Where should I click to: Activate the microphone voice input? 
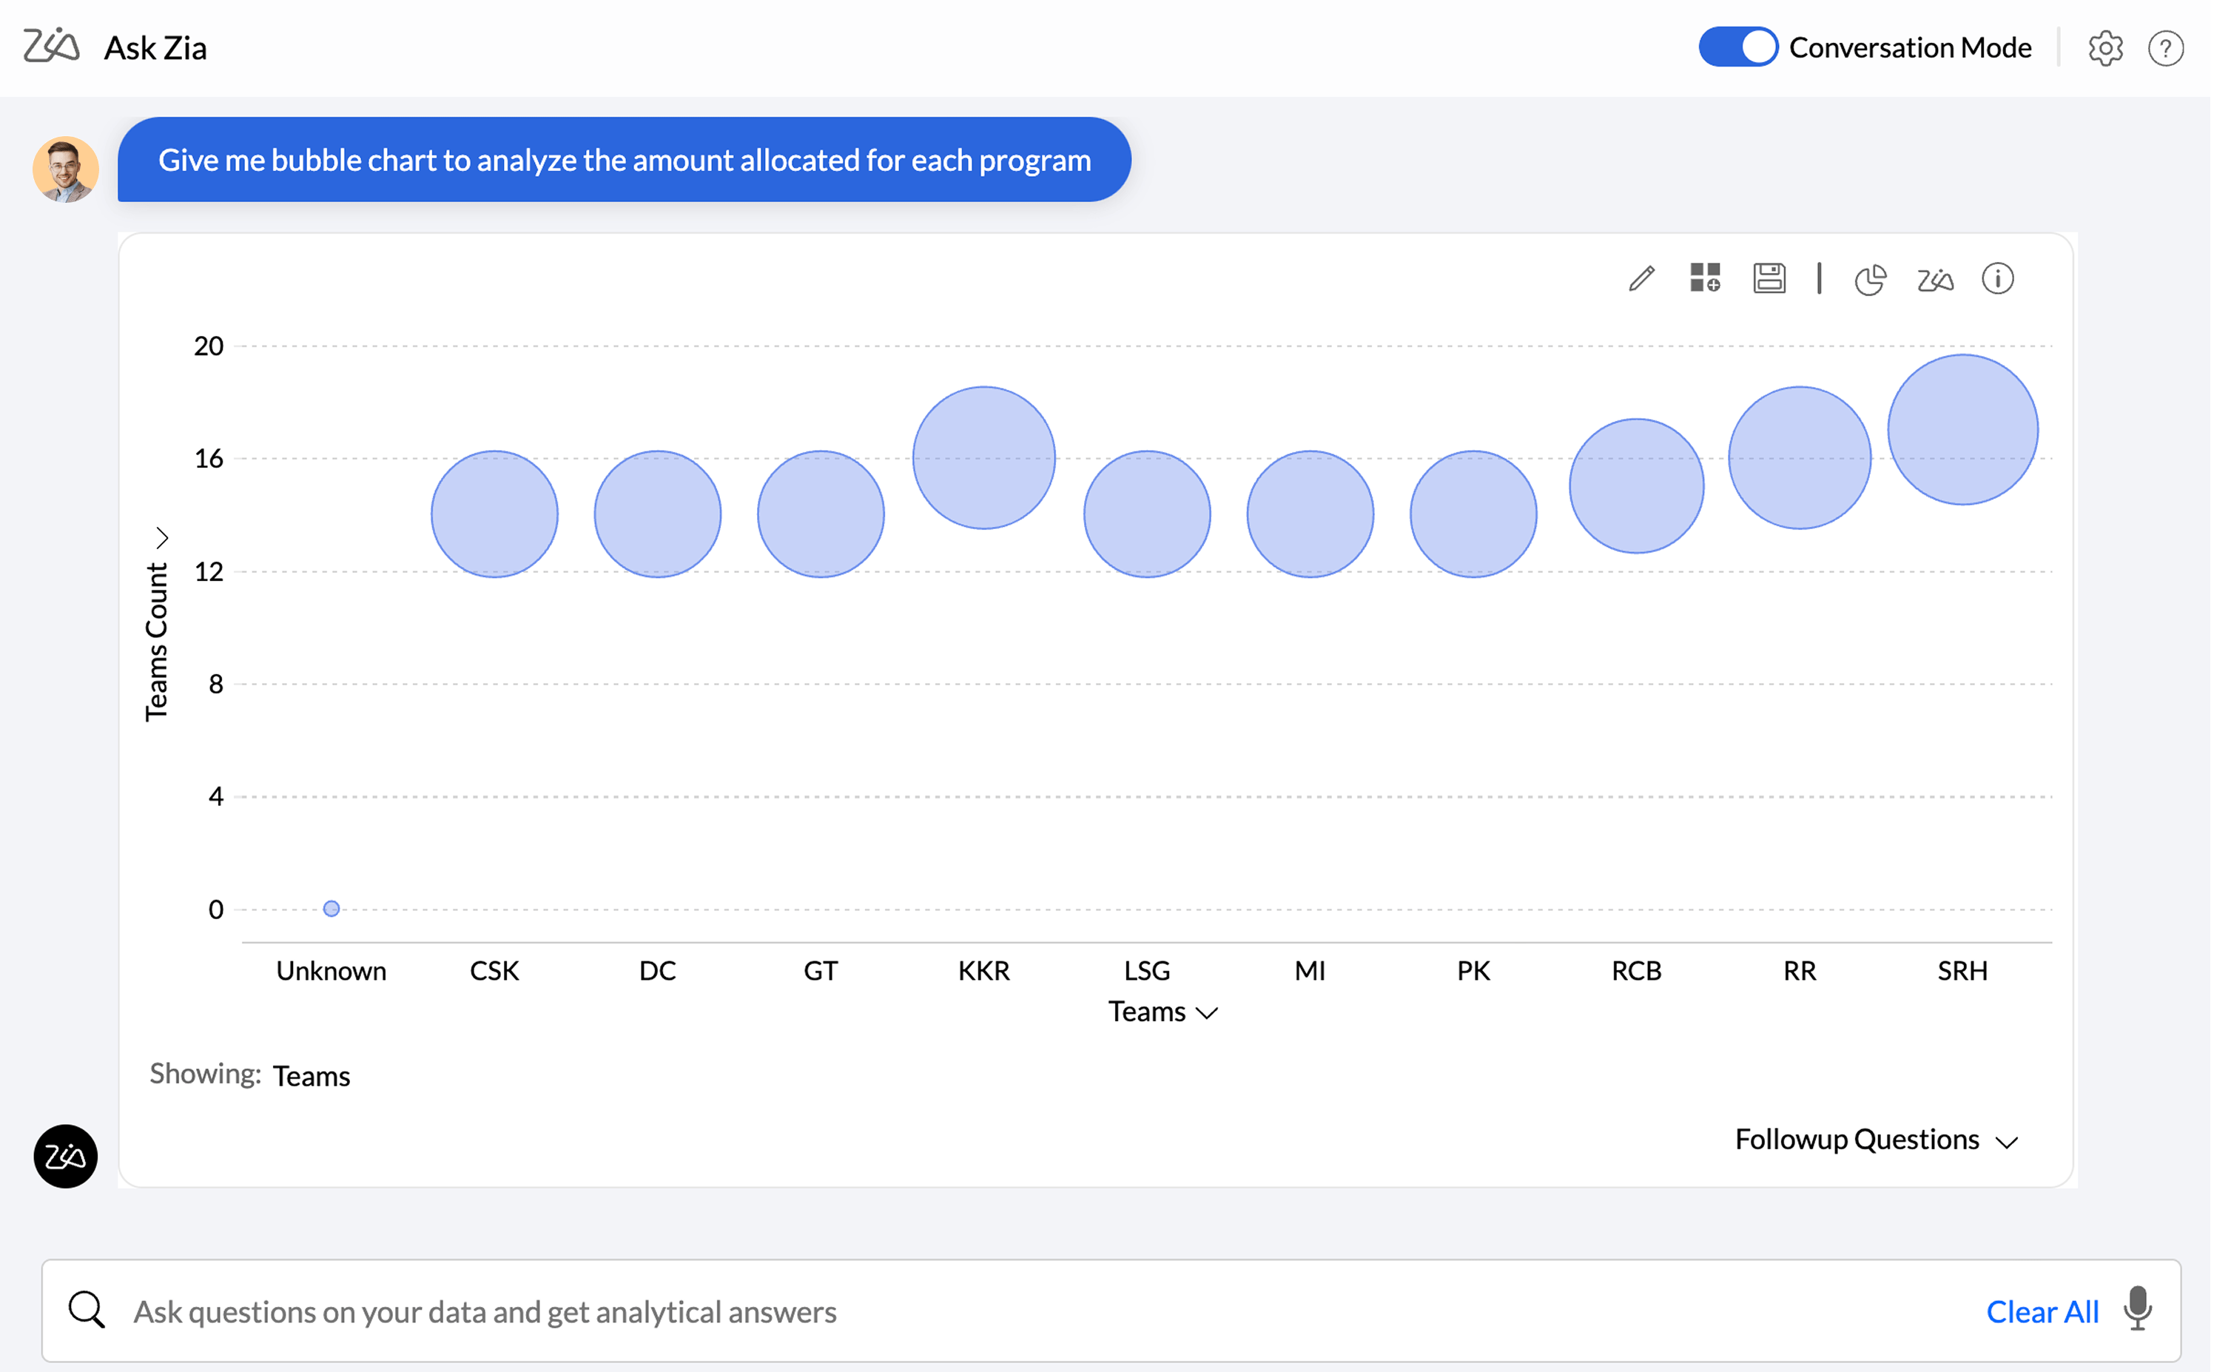2138,1308
